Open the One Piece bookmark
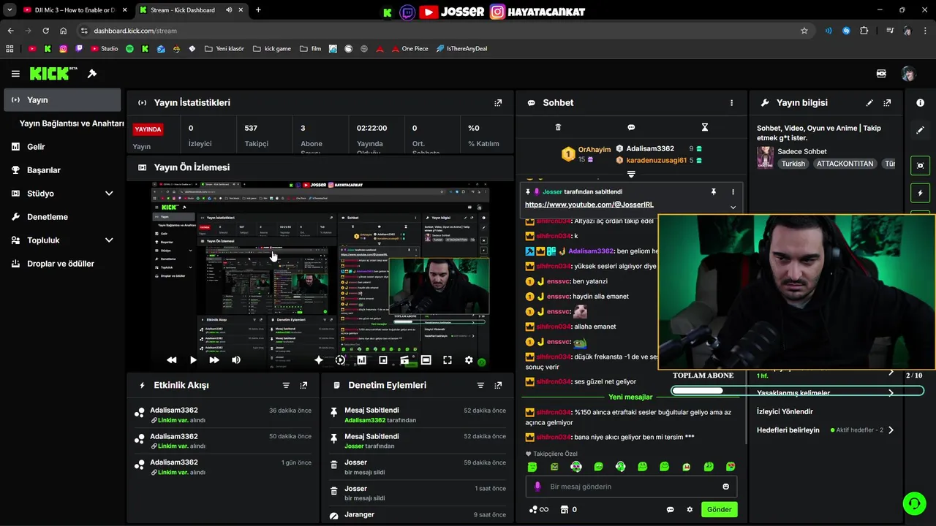Screen dimensions: 936x526 (x=409, y=49)
